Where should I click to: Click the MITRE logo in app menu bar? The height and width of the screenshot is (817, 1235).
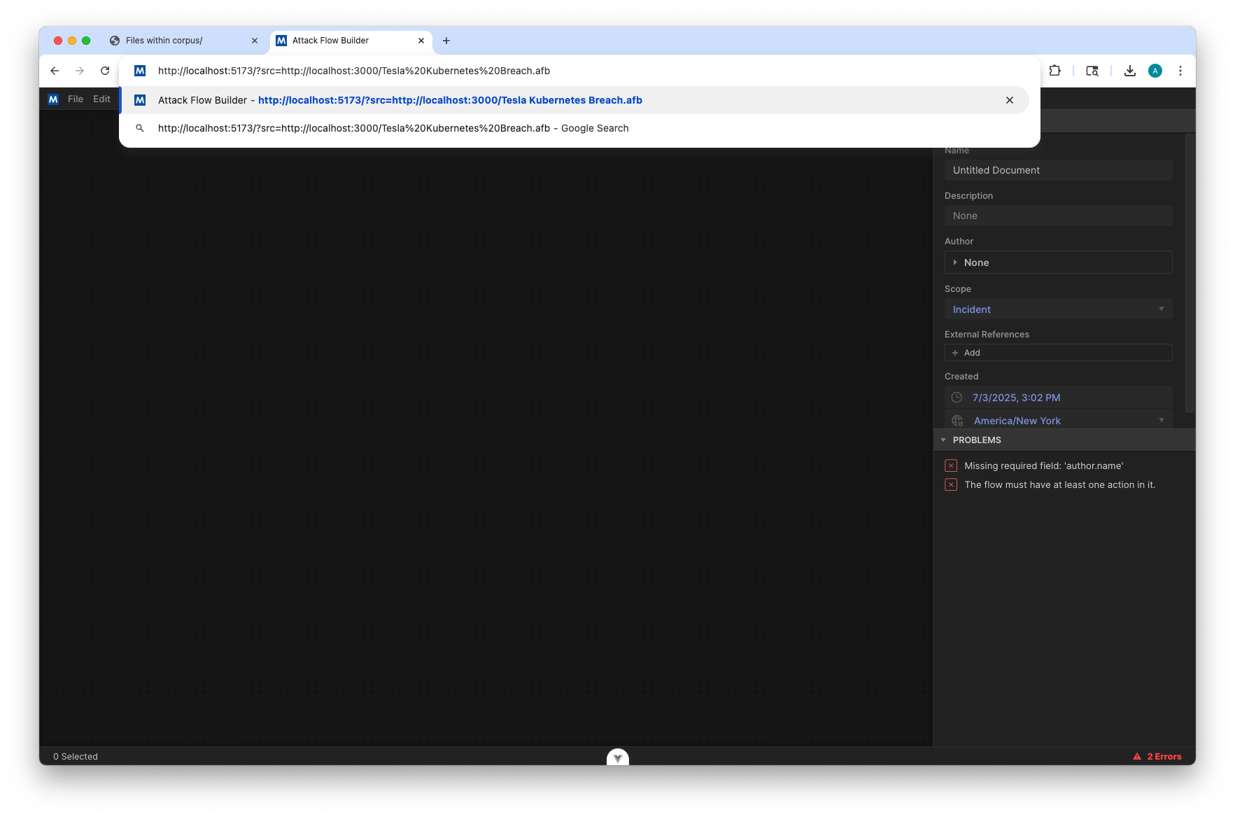(x=53, y=99)
